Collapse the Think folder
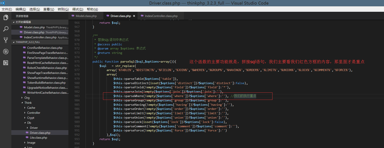The height and width of the screenshot is (148, 384). [28, 103]
